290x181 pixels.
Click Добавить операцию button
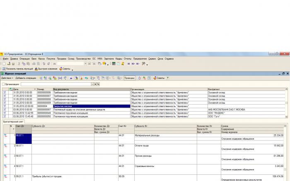pyautogui.click(x=26, y=78)
